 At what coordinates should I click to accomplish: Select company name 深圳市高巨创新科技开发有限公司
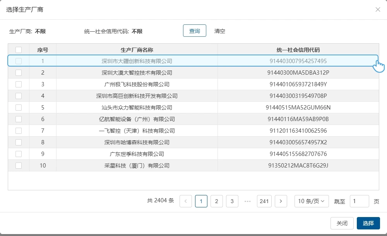click(137, 96)
